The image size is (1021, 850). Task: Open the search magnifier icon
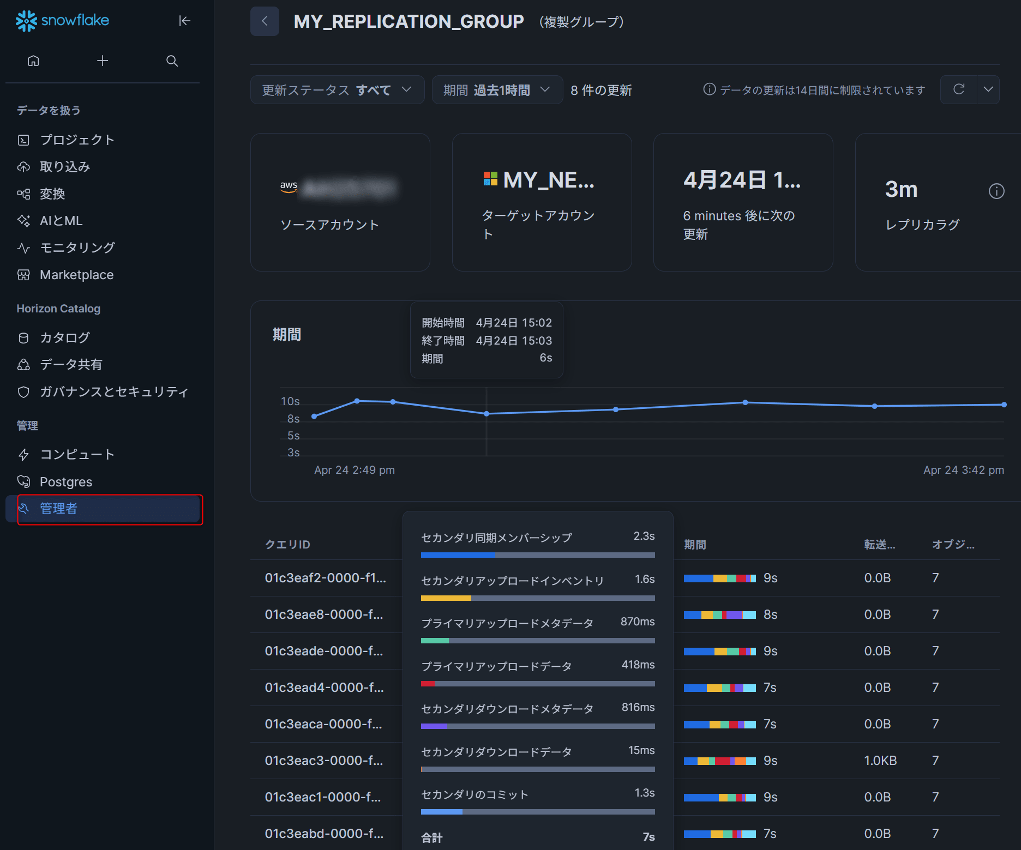(x=172, y=61)
